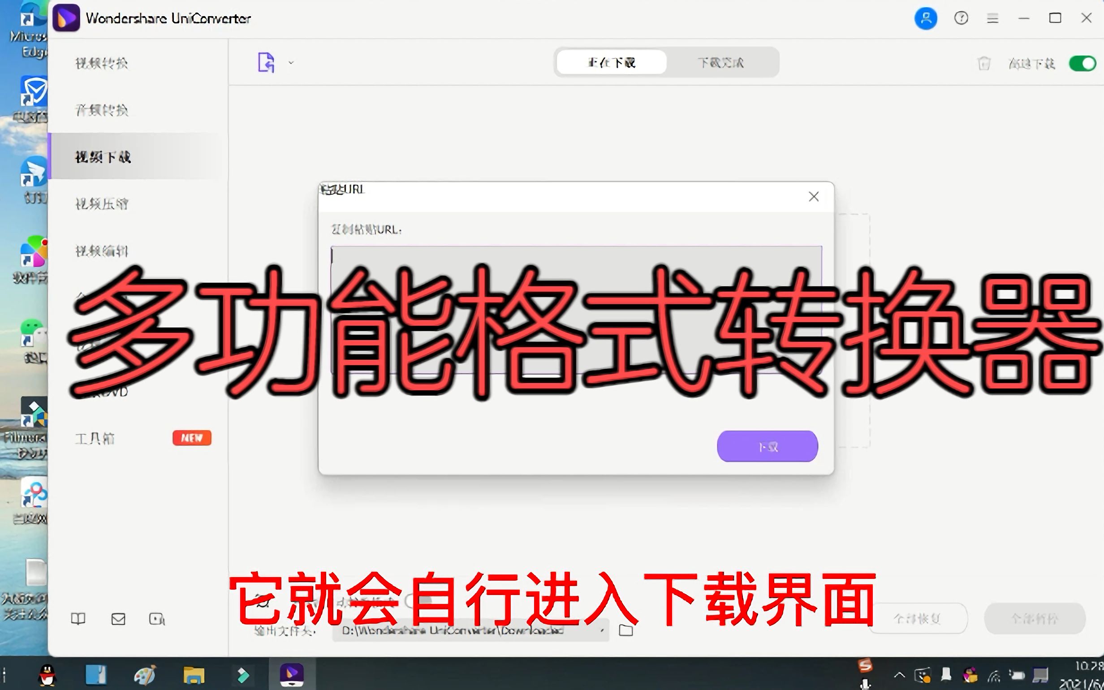The width and height of the screenshot is (1104, 690).
Task: Expand the system tray hidden icons chevron
Action: point(899,674)
